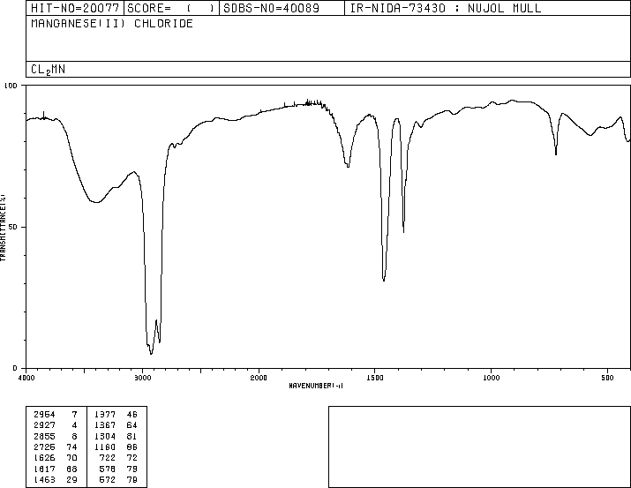This screenshot has height=488, width=631.
Task: Click the SCORE= header field
Action: pyautogui.click(x=171, y=8)
